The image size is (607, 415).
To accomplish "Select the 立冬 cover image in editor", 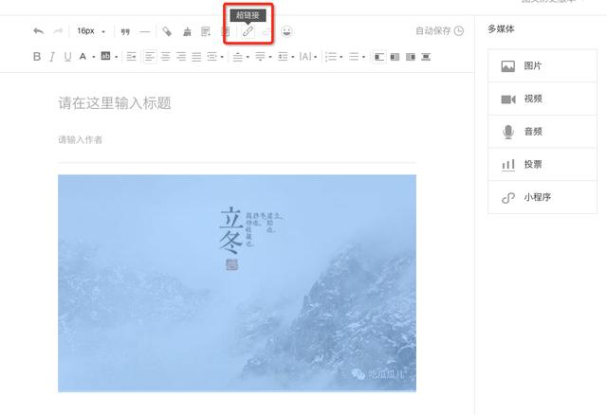I will click(x=236, y=282).
